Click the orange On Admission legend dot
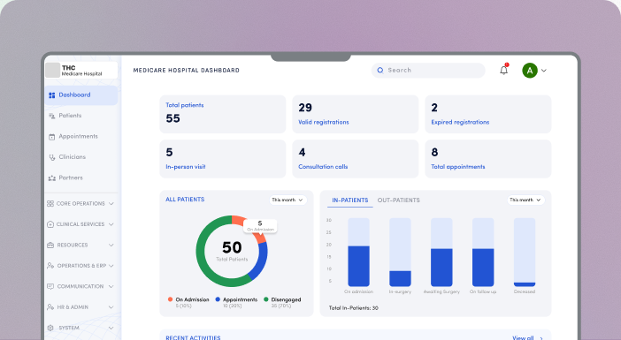 tap(171, 299)
